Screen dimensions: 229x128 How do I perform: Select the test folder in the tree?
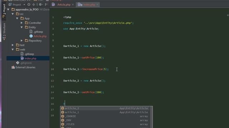tap(22, 45)
